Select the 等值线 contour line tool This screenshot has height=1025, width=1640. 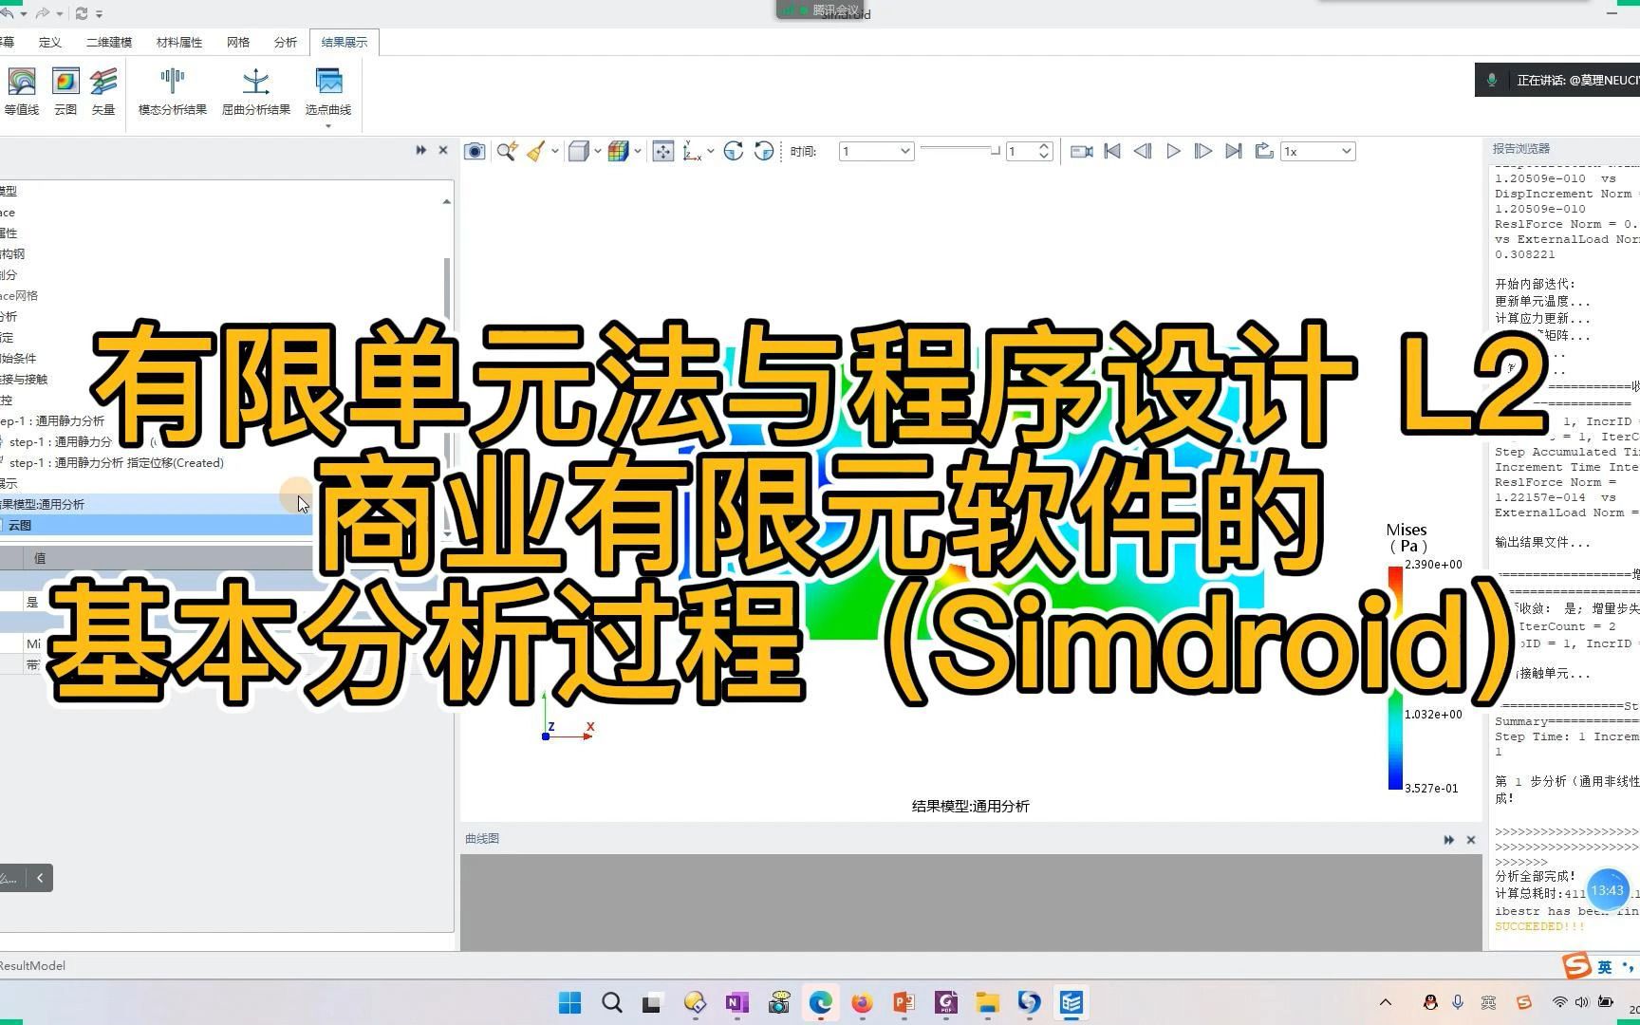click(21, 91)
